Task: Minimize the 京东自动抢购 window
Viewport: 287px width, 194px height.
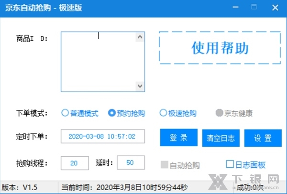Action: (235, 7)
